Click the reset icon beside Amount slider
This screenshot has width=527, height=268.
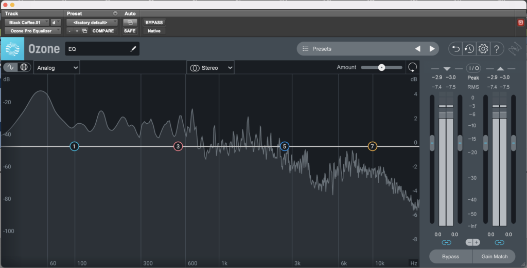(x=412, y=67)
